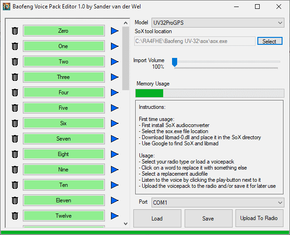
Task: Click the application icon in title bar
Action: tap(7, 7)
